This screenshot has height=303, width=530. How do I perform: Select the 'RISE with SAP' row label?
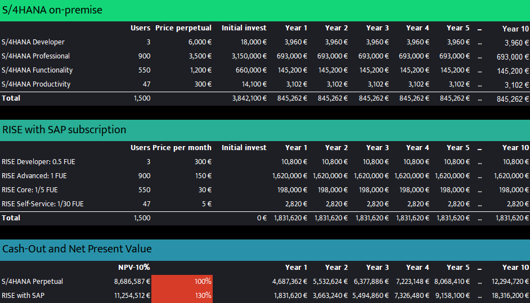pos(23,296)
